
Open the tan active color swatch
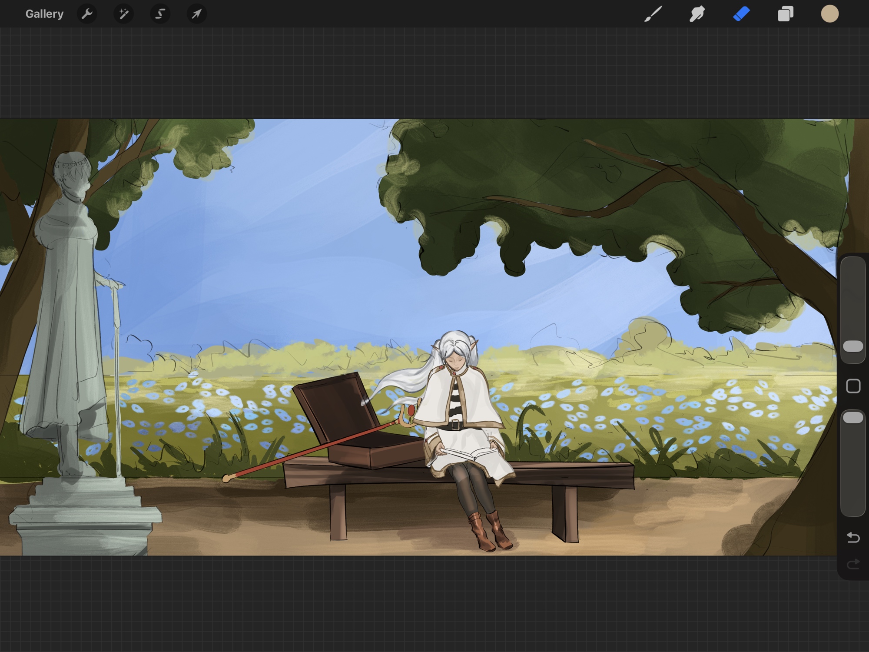(829, 14)
